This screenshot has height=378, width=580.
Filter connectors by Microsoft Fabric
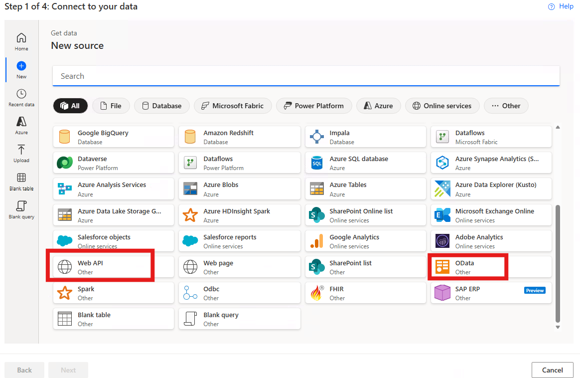233,106
